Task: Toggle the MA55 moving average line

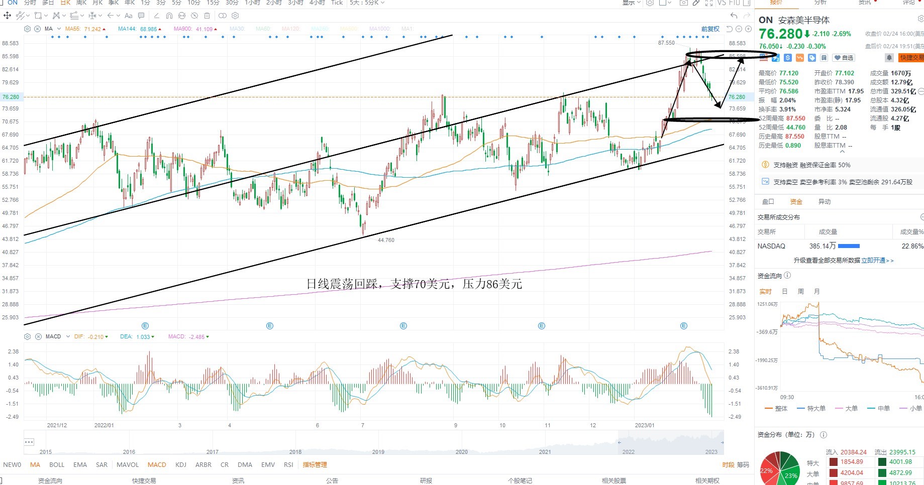Action: click(x=85, y=29)
